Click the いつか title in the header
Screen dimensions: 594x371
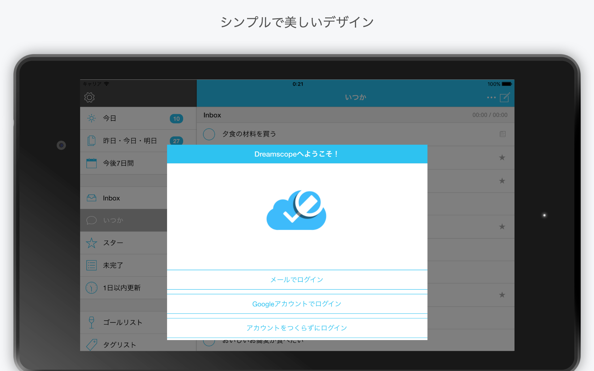pos(356,97)
